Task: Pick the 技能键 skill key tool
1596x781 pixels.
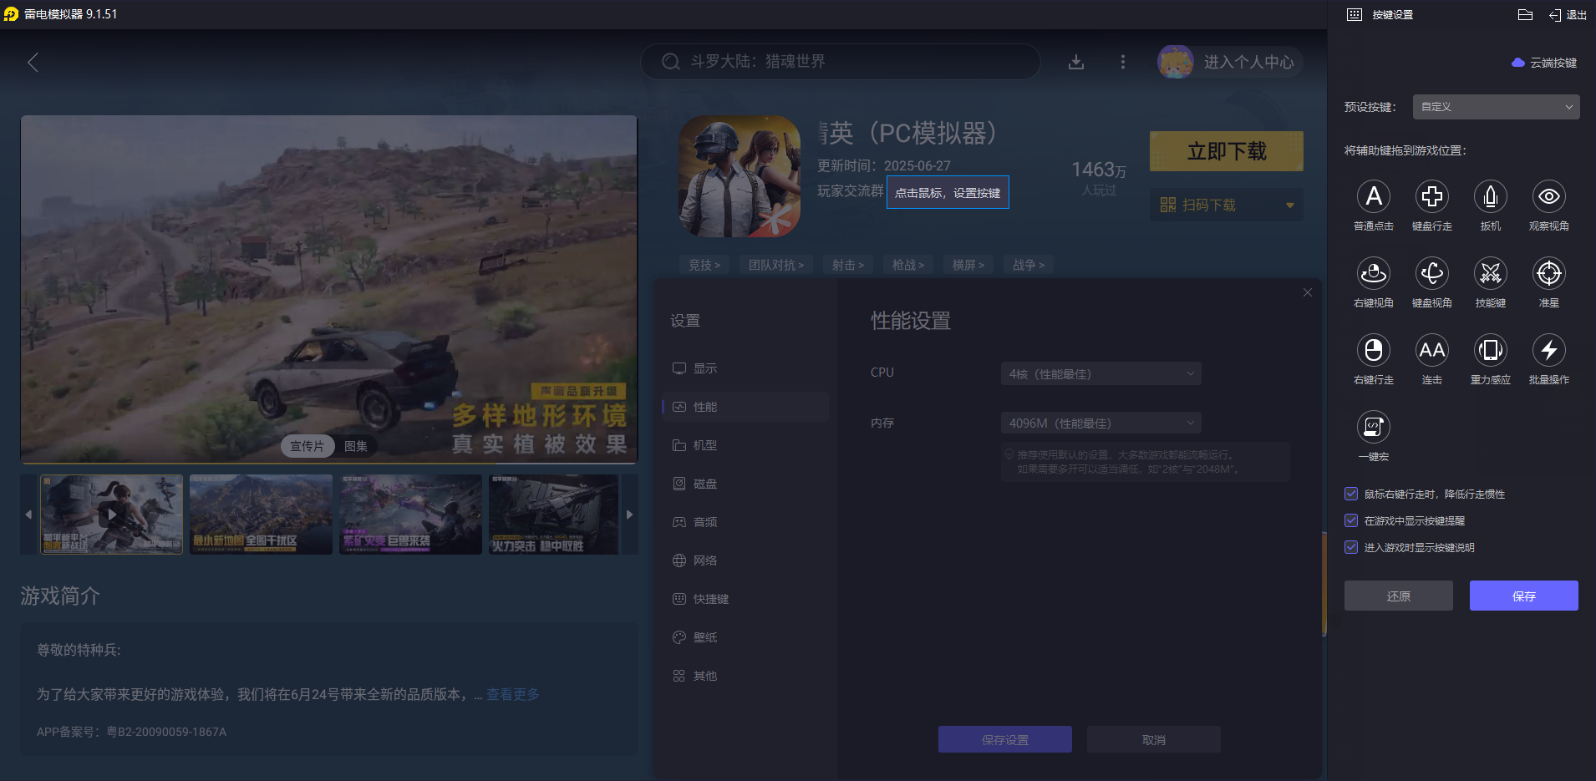Action: point(1490,274)
